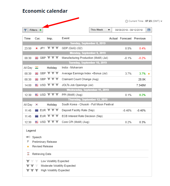Click the clock icon beside Current Time

[x=126, y=21]
